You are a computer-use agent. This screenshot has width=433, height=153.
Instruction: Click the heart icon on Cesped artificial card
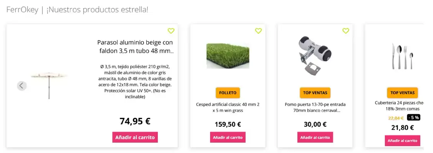click(x=258, y=31)
